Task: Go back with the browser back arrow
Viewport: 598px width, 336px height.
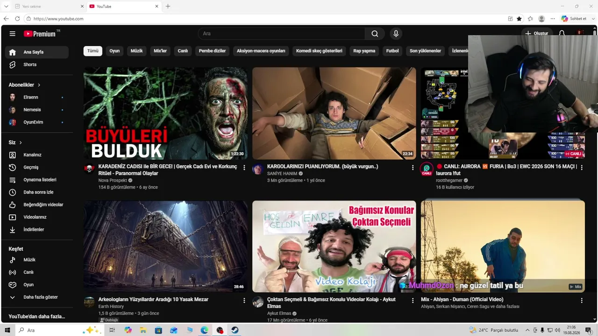Action: point(6,19)
